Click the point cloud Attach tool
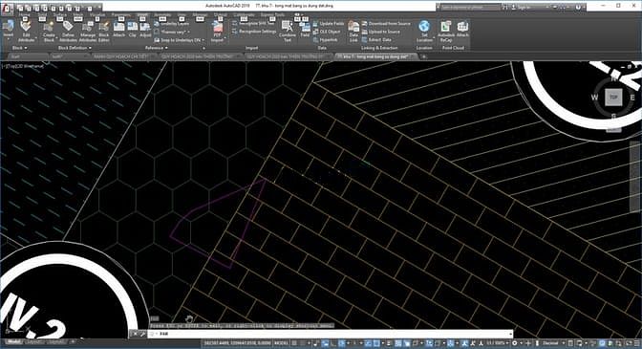This screenshot has width=642, height=349. pos(462,30)
